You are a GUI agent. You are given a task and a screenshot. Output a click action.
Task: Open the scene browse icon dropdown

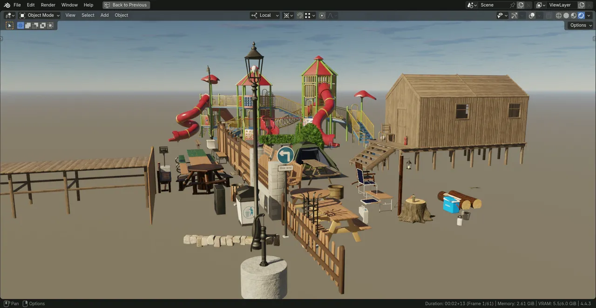472,5
